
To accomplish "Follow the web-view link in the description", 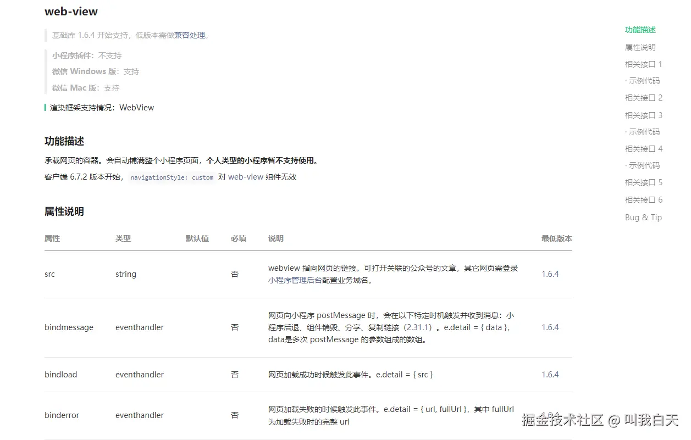I will point(246,177).
